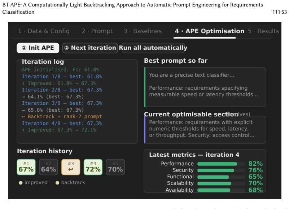Click the green improved legend dot
Viewport: 289px width, 209px height.
[x=21, y=183]
